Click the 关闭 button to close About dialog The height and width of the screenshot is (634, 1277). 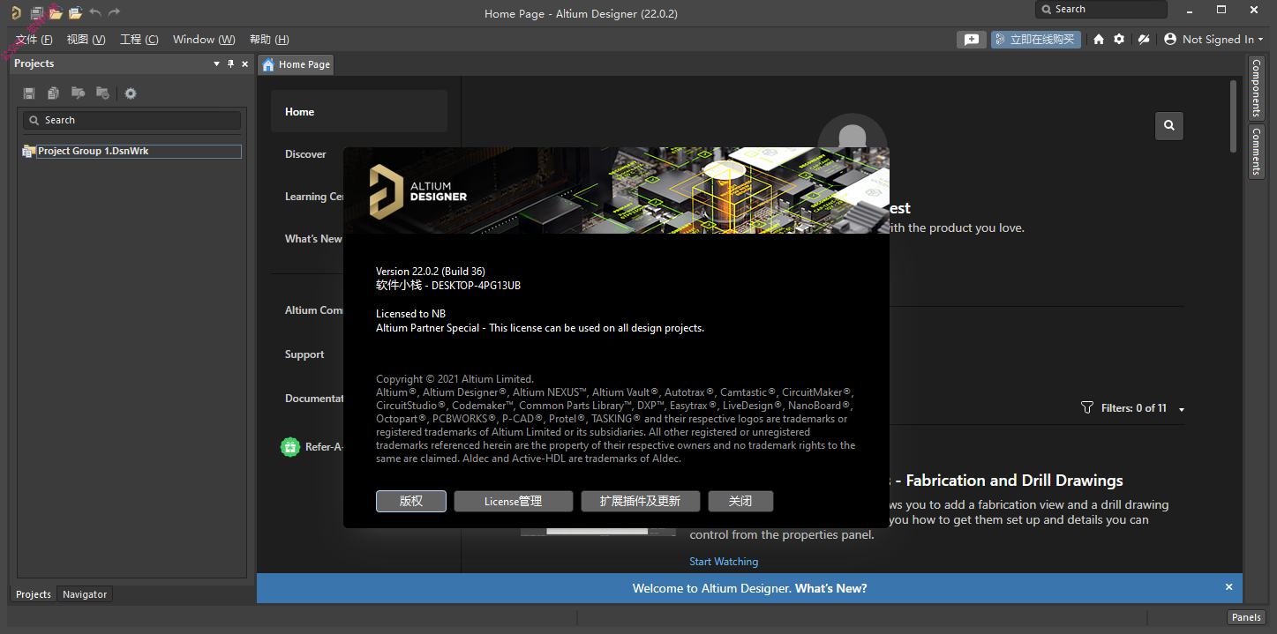click(x=740, y=501)
